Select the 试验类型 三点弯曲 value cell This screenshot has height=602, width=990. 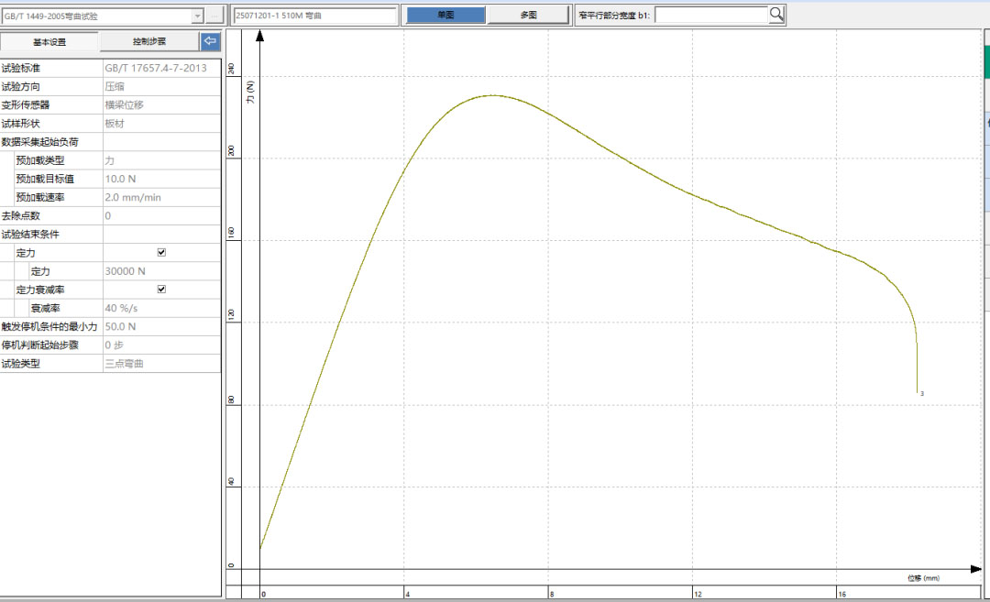pyautogui.click(x=161, y=363)
